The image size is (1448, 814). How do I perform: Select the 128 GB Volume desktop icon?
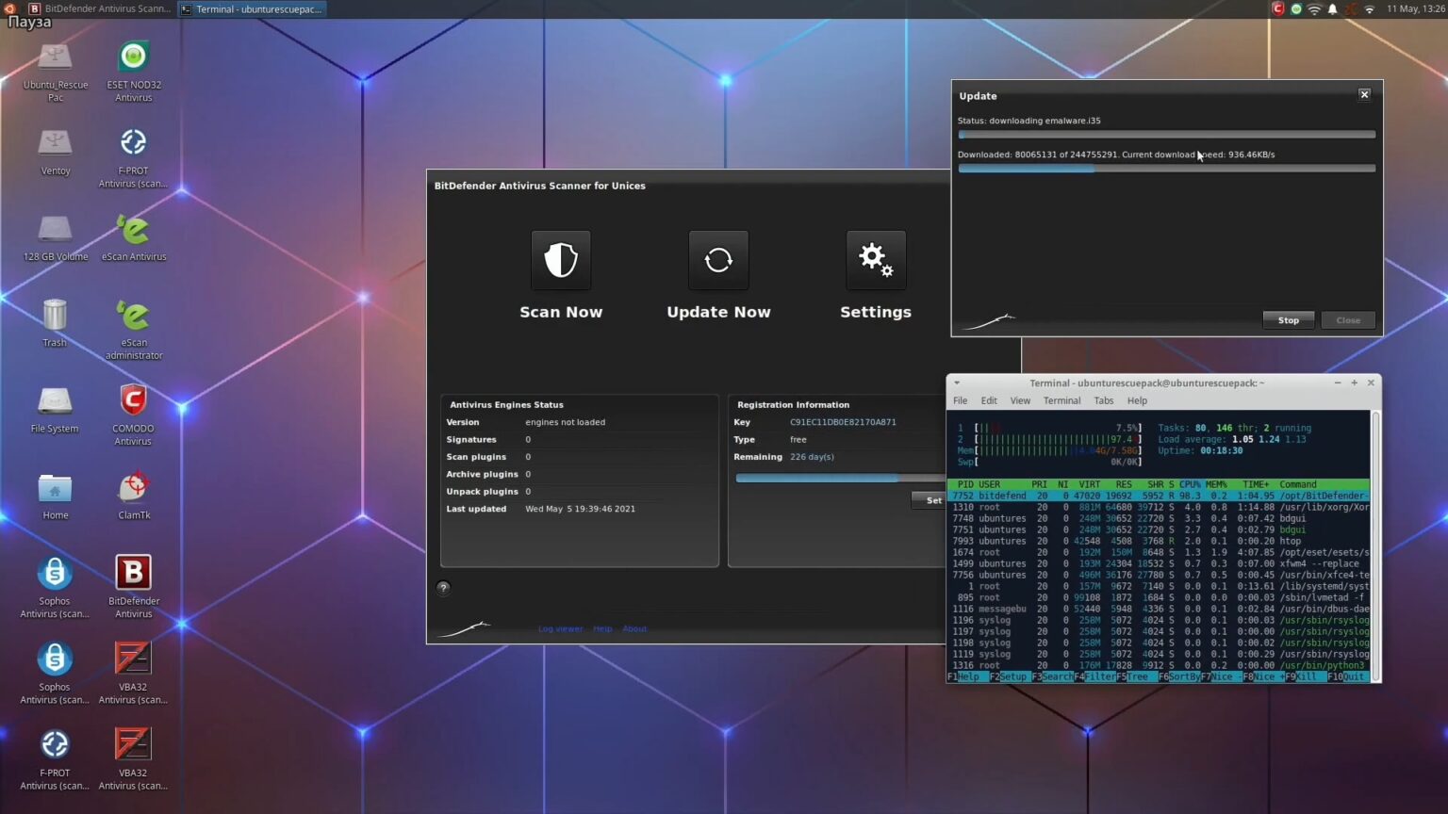click(55, 237)
